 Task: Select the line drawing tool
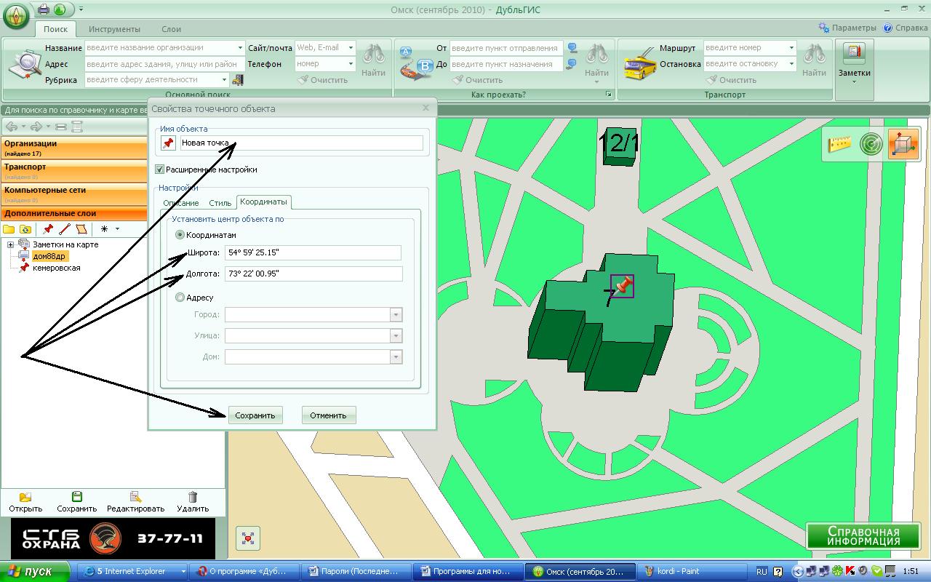pyautogui.click(x=65, y=229)
